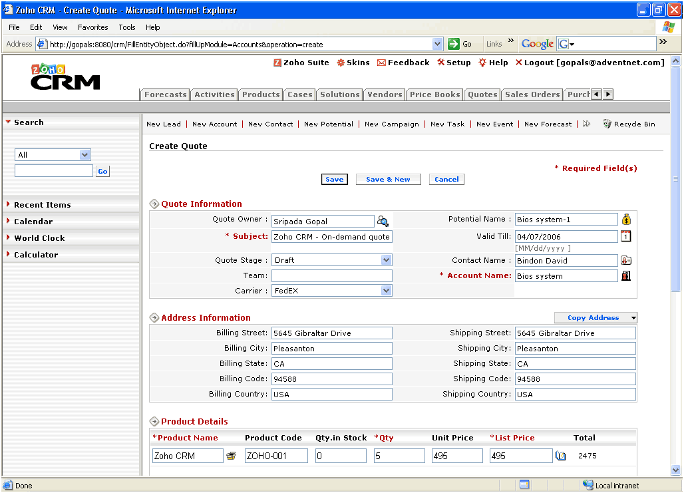
Task: Open the Favorites menu
Action: point(92,27)
